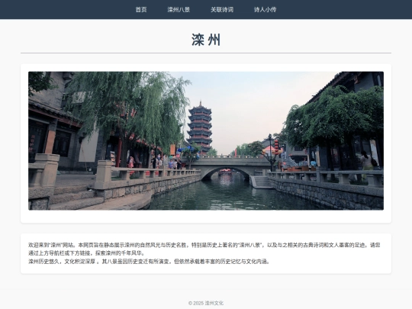
Task: Click the canal and pagoda banner photo
Action: [x=206, y=141]
